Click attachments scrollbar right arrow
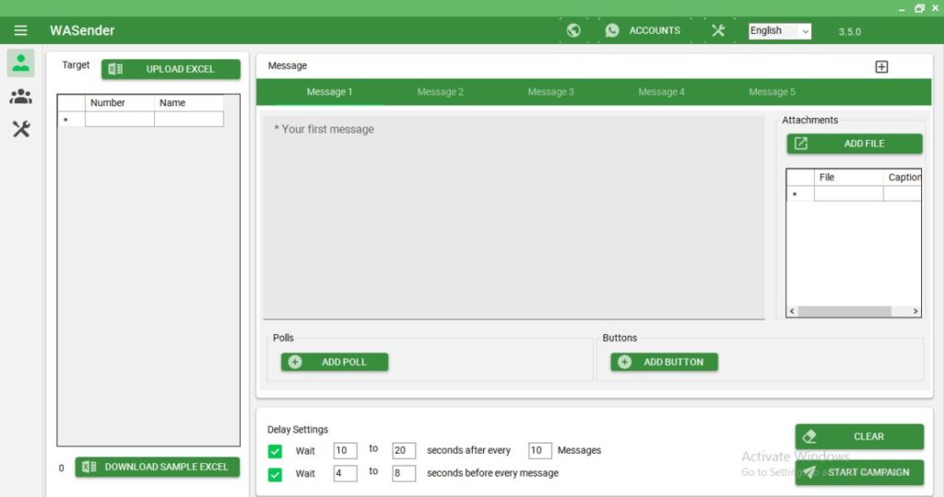944x497 pixels. point(915,311)
